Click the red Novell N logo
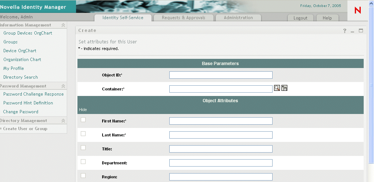The image size is (374, 182). [357, 10]
